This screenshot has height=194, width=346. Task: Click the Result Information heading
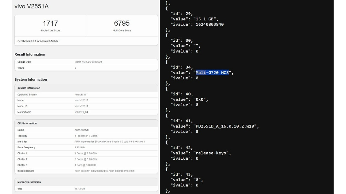(x=30, y=55)
